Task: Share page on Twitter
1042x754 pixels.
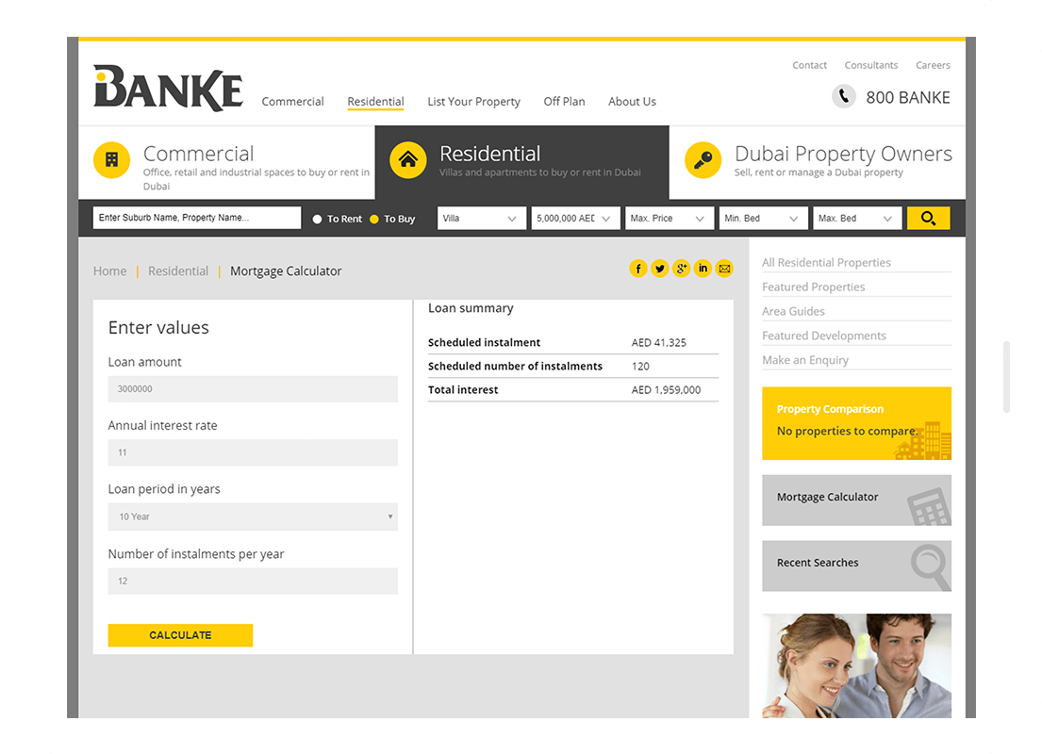Action: pos(660,269)
